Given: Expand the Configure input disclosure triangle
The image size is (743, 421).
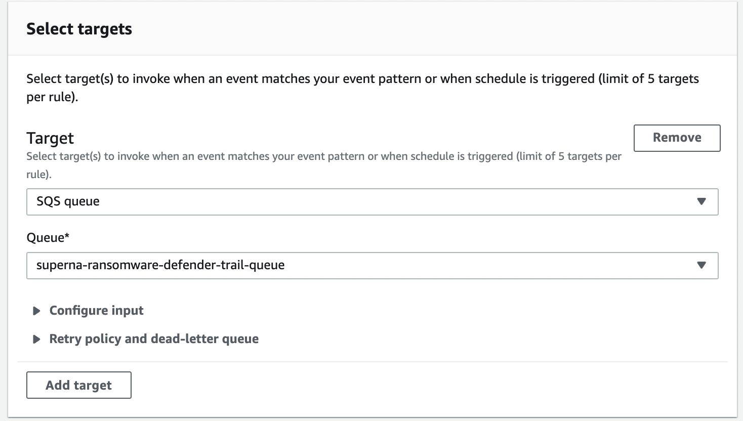Looking at the screenshot, I should (x=36, y=311).
